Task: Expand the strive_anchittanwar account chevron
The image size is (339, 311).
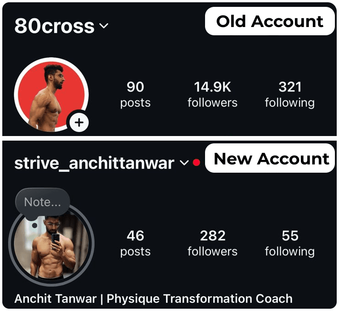Action: 183,163
